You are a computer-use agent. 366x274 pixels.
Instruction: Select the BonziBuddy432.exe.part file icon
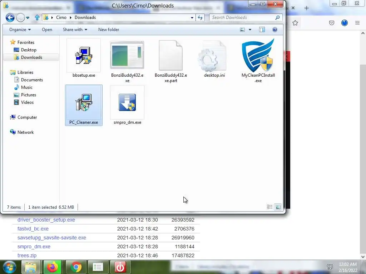click(171, 55)
